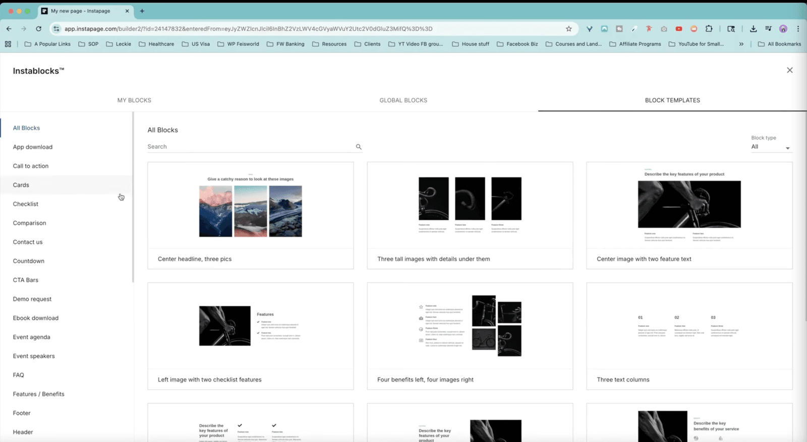
Task: Open the Affiliate Programs bookmark folder
Action: [x=635, y=44]
